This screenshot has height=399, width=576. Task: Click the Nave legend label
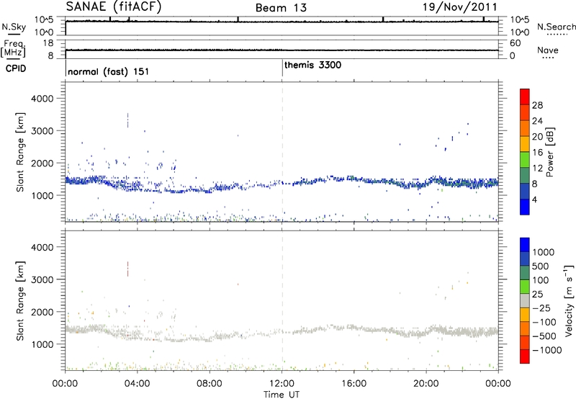point(548,50)
